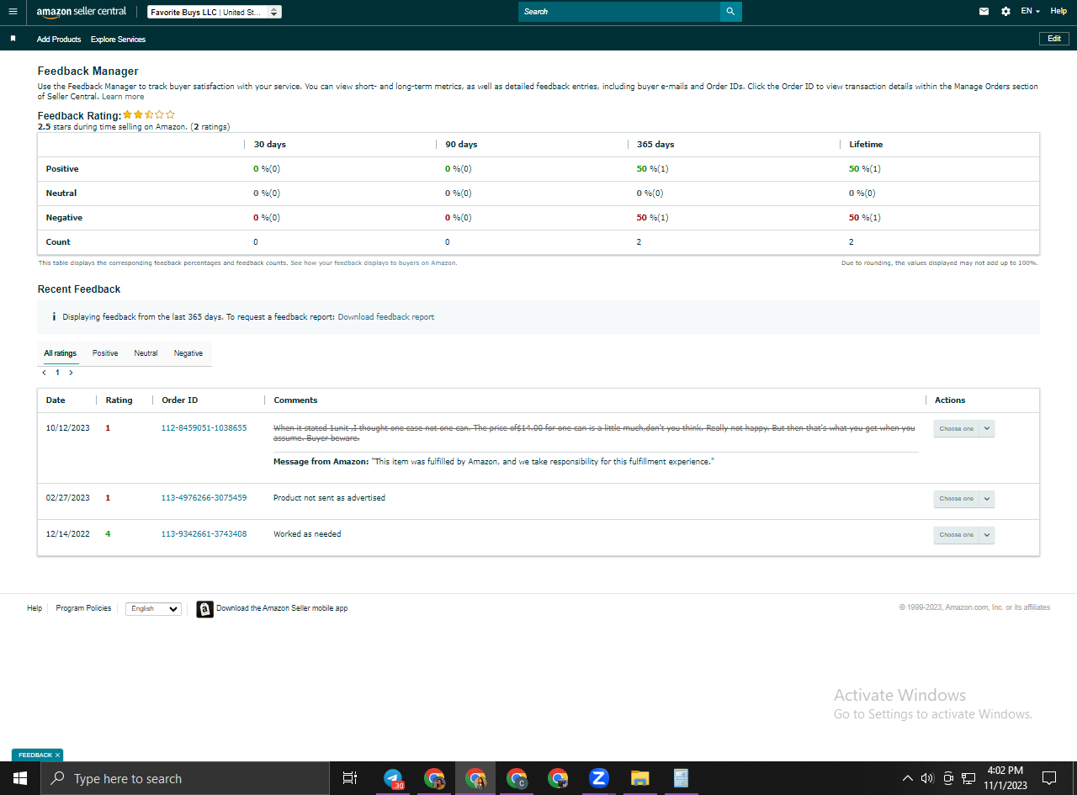1077x795 pixels.
Task: Open Calculator from the taskbar
Action: pos(682,778)
